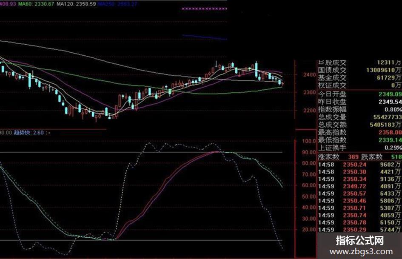This screenshot has width=402, height=259.
Task: Click the 61729万 fund turnover value
Action: click(x=389, y=77)
